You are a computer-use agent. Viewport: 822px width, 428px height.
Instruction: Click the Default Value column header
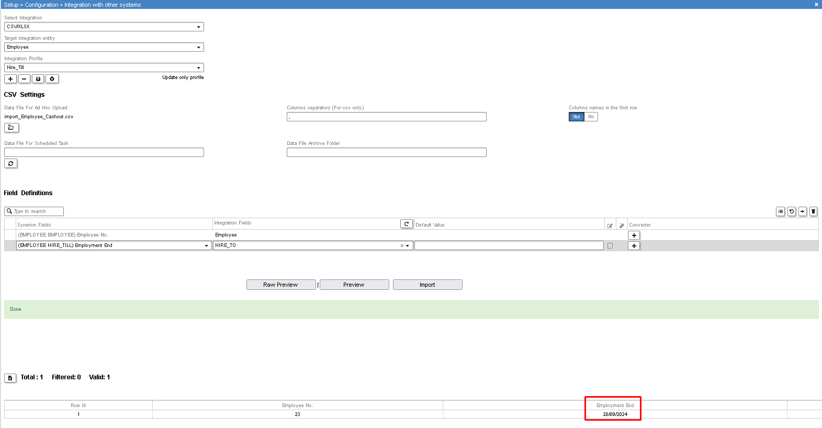coord(430,225)
